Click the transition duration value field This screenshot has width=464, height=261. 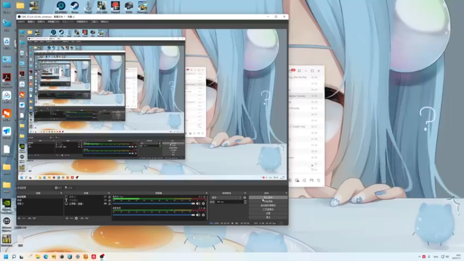click(229, 202)
